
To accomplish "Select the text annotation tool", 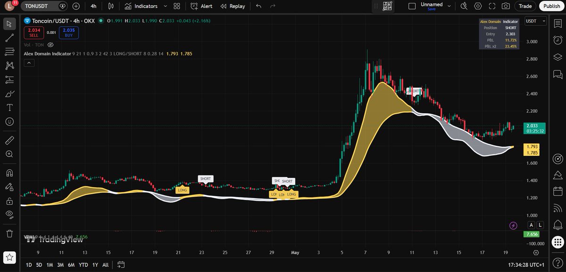I will (x=9, y=107).
